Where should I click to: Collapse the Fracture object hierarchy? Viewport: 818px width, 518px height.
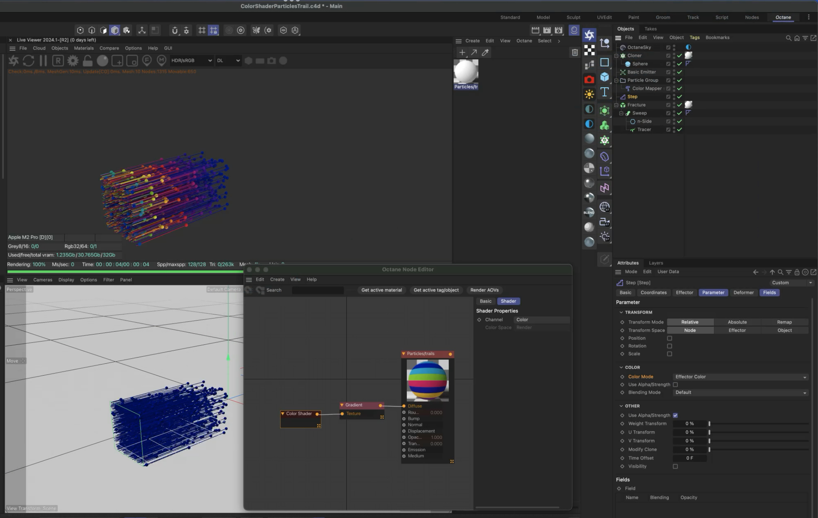pyautogui.click(x=616, y=105)
